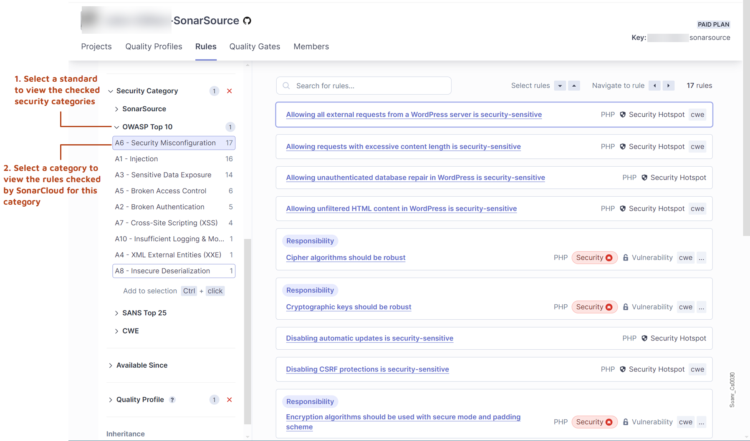The height and width of the screenshot is (441, 750).
Task: Open the Disabling CSRF protections rule
Action: (x=367, y=369)
